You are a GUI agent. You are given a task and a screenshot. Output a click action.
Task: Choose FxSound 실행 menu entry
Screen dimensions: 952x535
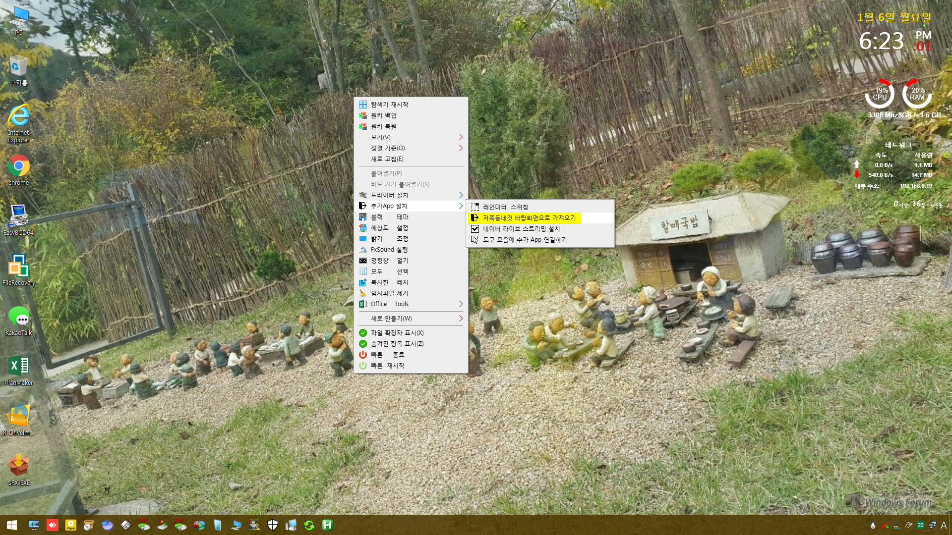point(411,250)
